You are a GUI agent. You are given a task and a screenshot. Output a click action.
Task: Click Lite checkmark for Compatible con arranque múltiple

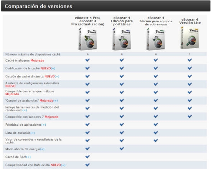(190, 92)
